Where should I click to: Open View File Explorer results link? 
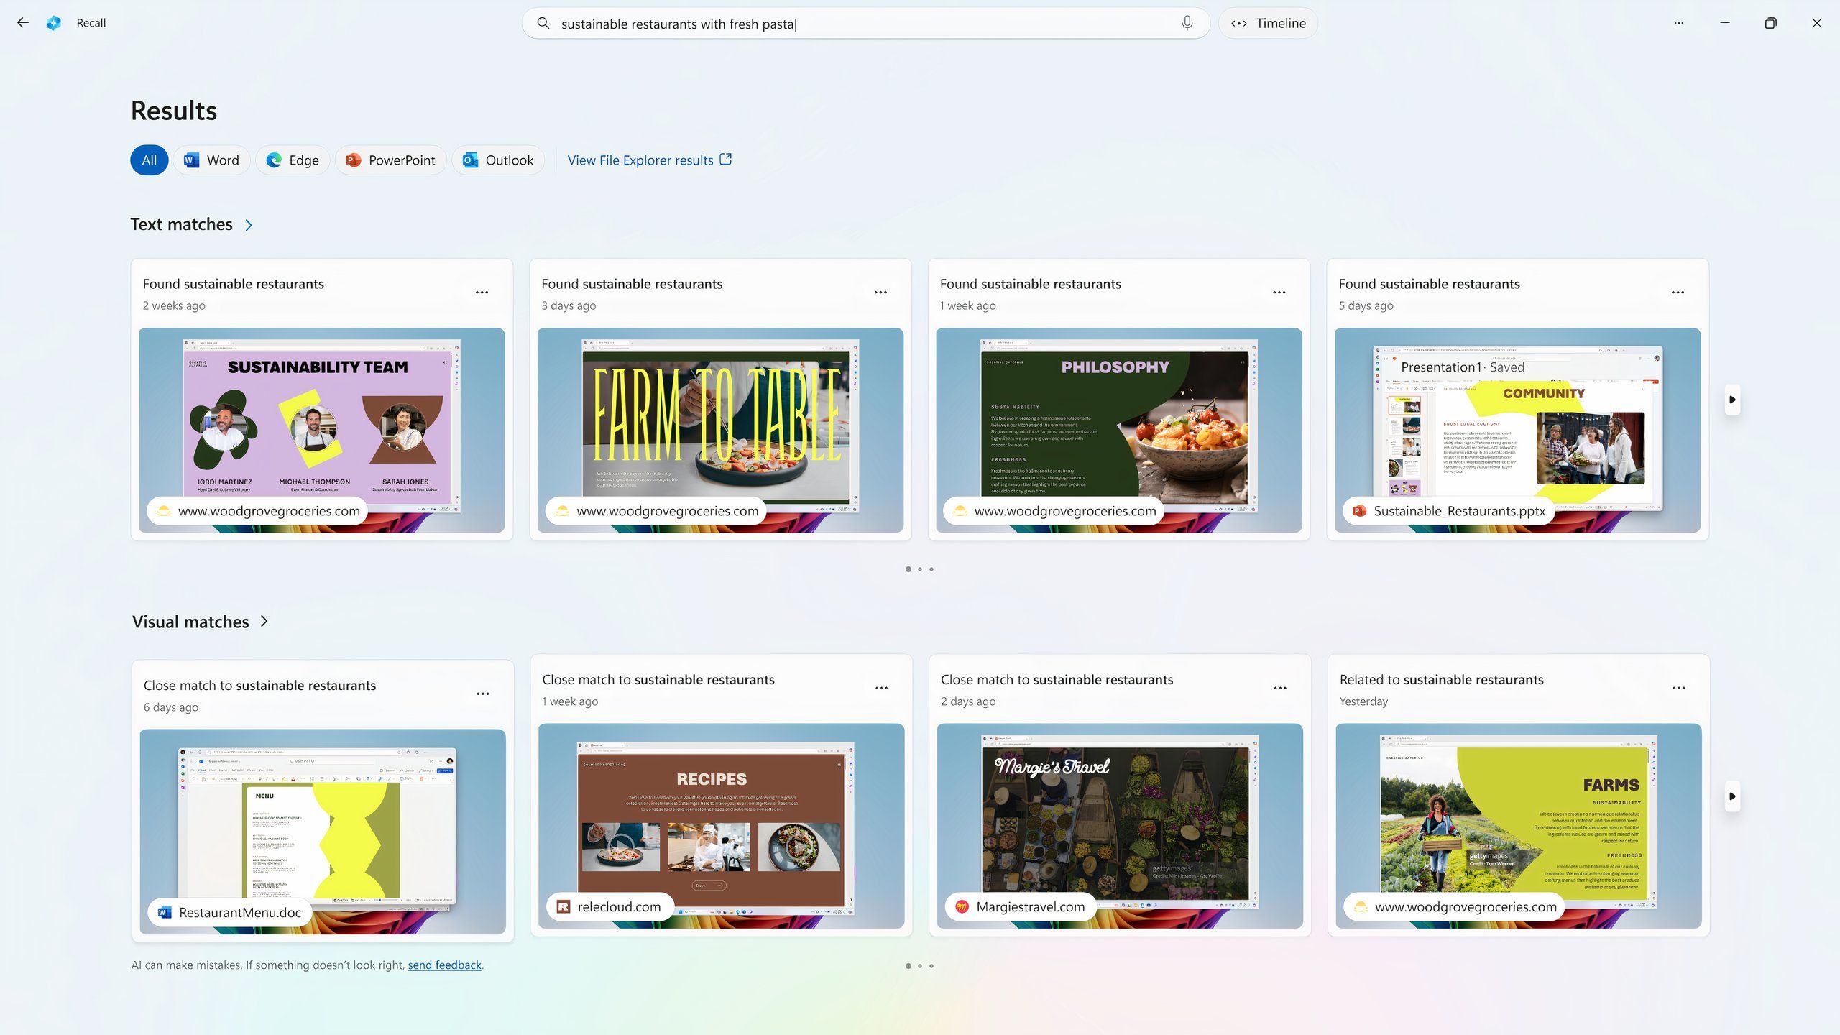point(650,160)
